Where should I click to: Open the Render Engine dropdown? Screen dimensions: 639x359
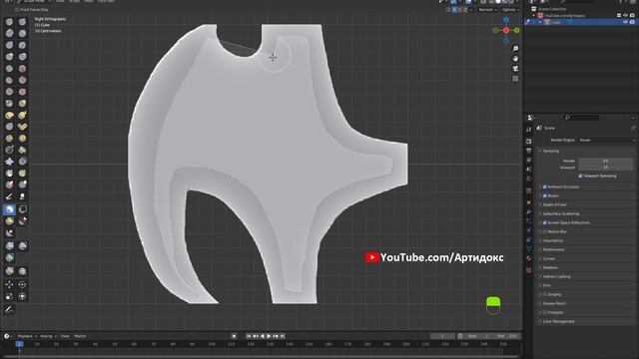tap(606, 140)
